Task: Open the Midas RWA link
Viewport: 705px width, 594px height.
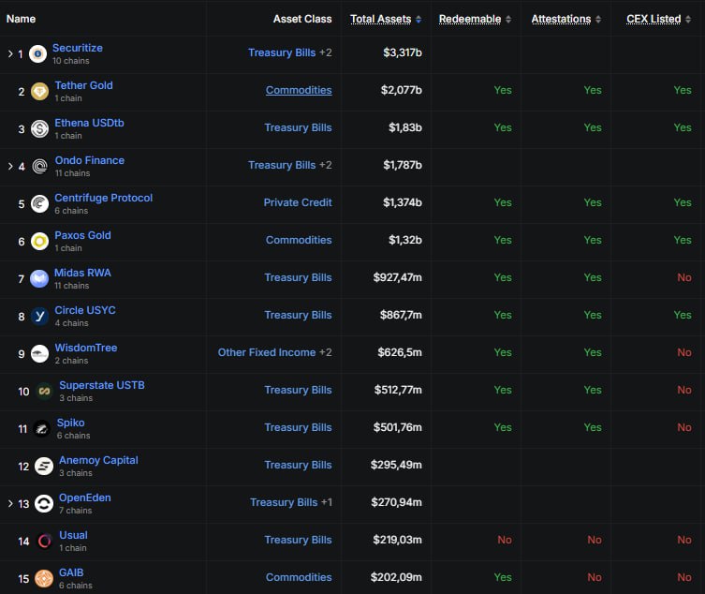Action: pyautogui.click(x=82, y=273)
